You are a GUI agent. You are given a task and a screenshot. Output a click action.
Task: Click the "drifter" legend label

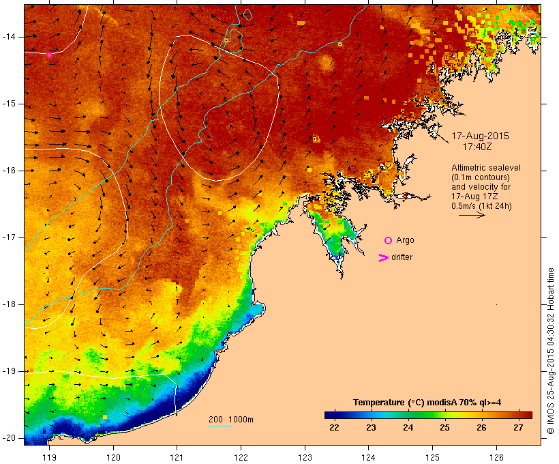pos(402,257)
